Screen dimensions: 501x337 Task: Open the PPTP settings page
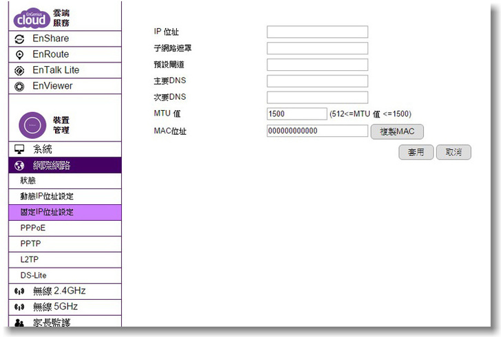pyautogui.click(x=65, y=244)
